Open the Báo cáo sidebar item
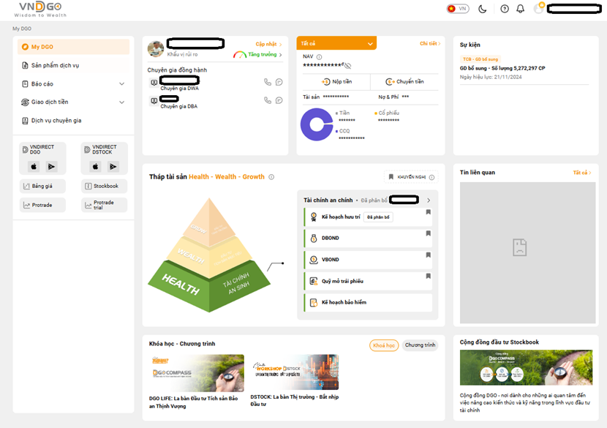 coord(74,83)
